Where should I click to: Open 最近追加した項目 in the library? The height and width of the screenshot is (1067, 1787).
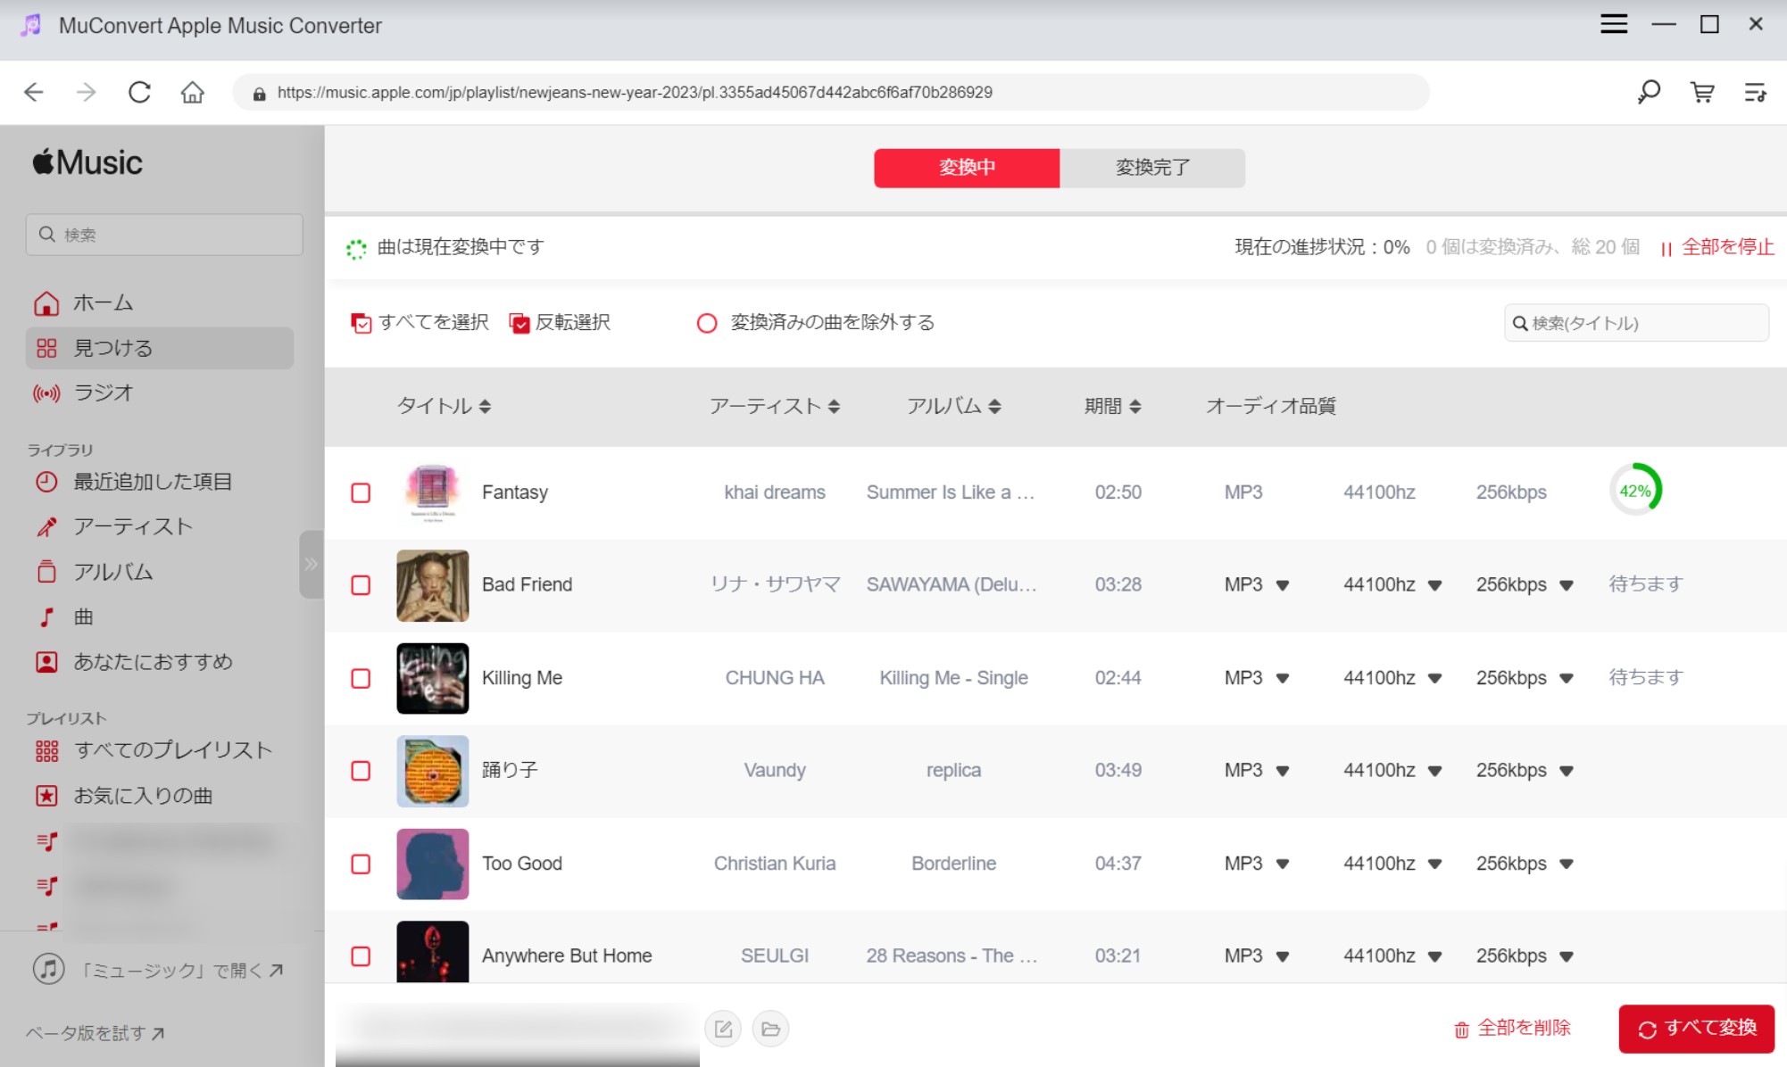click(x=160, y=482)
